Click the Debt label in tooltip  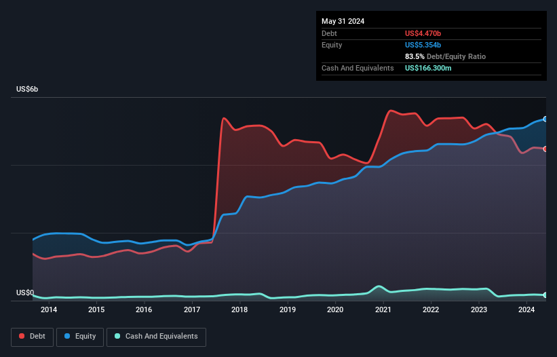click(329, 33)
